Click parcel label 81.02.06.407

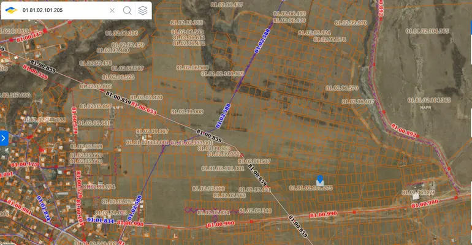coord(358,102)
